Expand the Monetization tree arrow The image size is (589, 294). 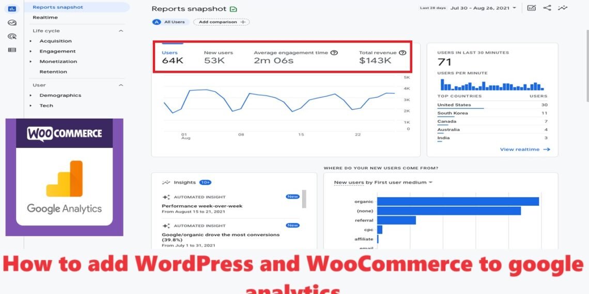pyautogui.click(x=31, y=61)
